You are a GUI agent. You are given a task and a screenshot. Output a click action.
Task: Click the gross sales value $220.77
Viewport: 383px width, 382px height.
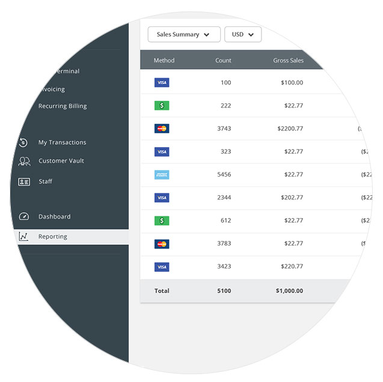292,266
